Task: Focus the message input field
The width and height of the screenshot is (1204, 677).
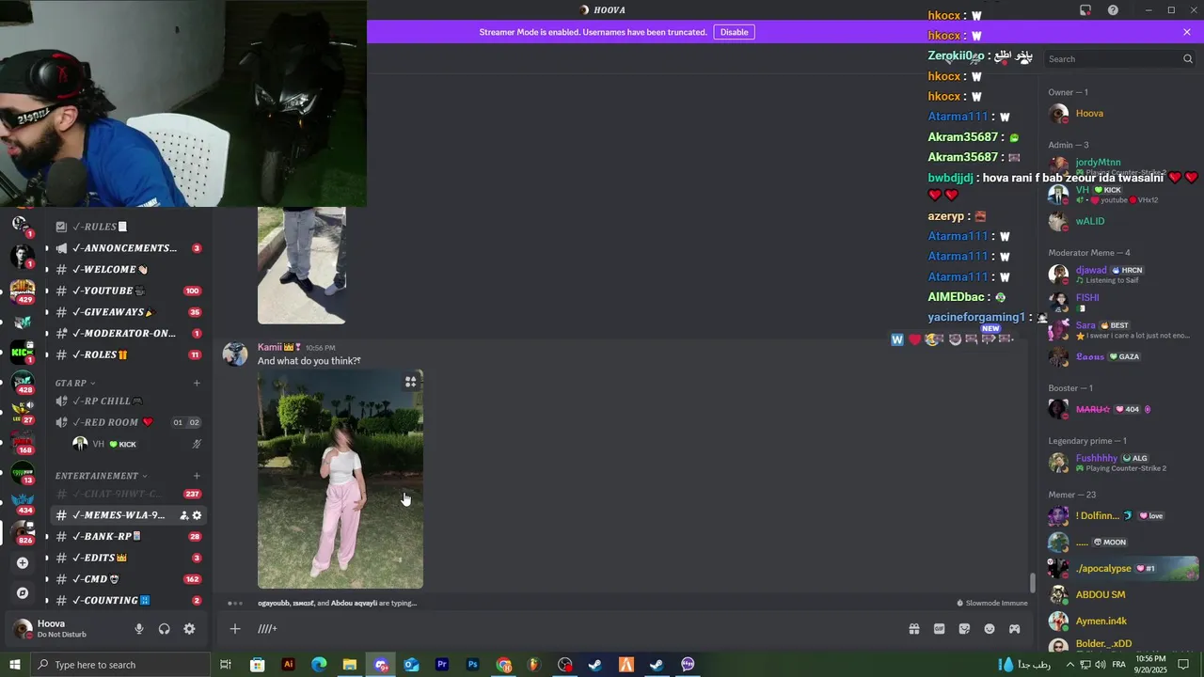Action: [574, 629]
